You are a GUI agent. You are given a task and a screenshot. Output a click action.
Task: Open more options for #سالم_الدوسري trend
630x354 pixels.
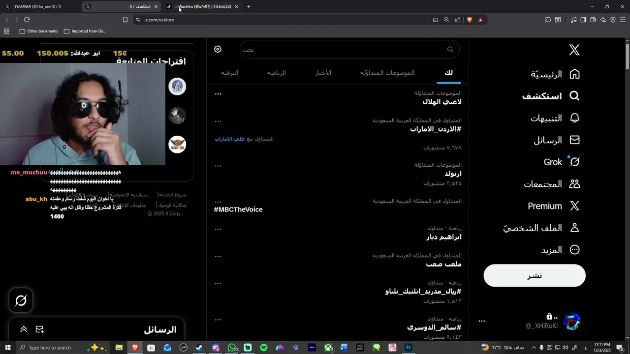(x=218, y=320)
